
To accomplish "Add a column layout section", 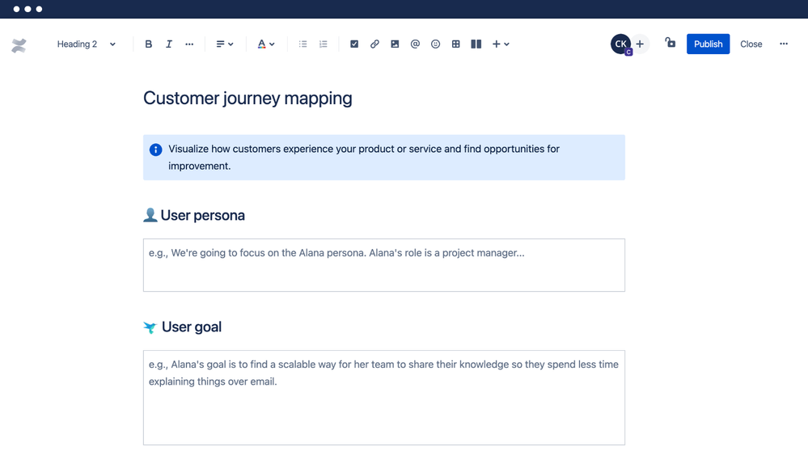I will coord(476,44).
